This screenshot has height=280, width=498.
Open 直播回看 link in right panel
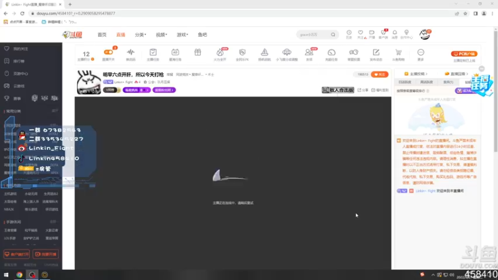[456, 74]
